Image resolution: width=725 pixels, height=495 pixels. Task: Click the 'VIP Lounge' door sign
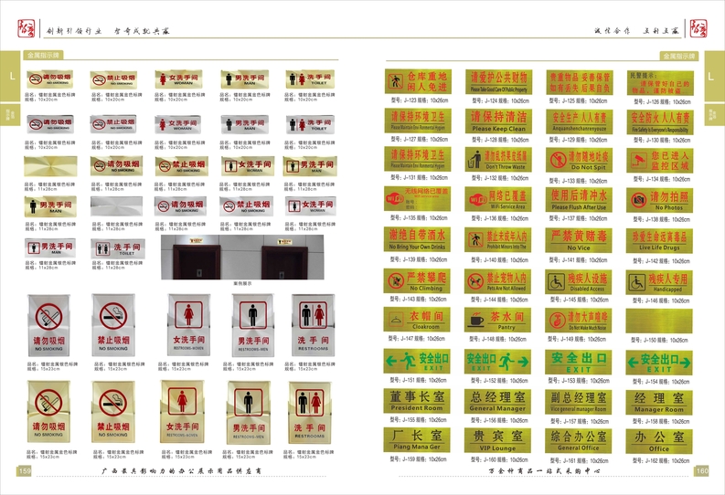coord(496,440)
